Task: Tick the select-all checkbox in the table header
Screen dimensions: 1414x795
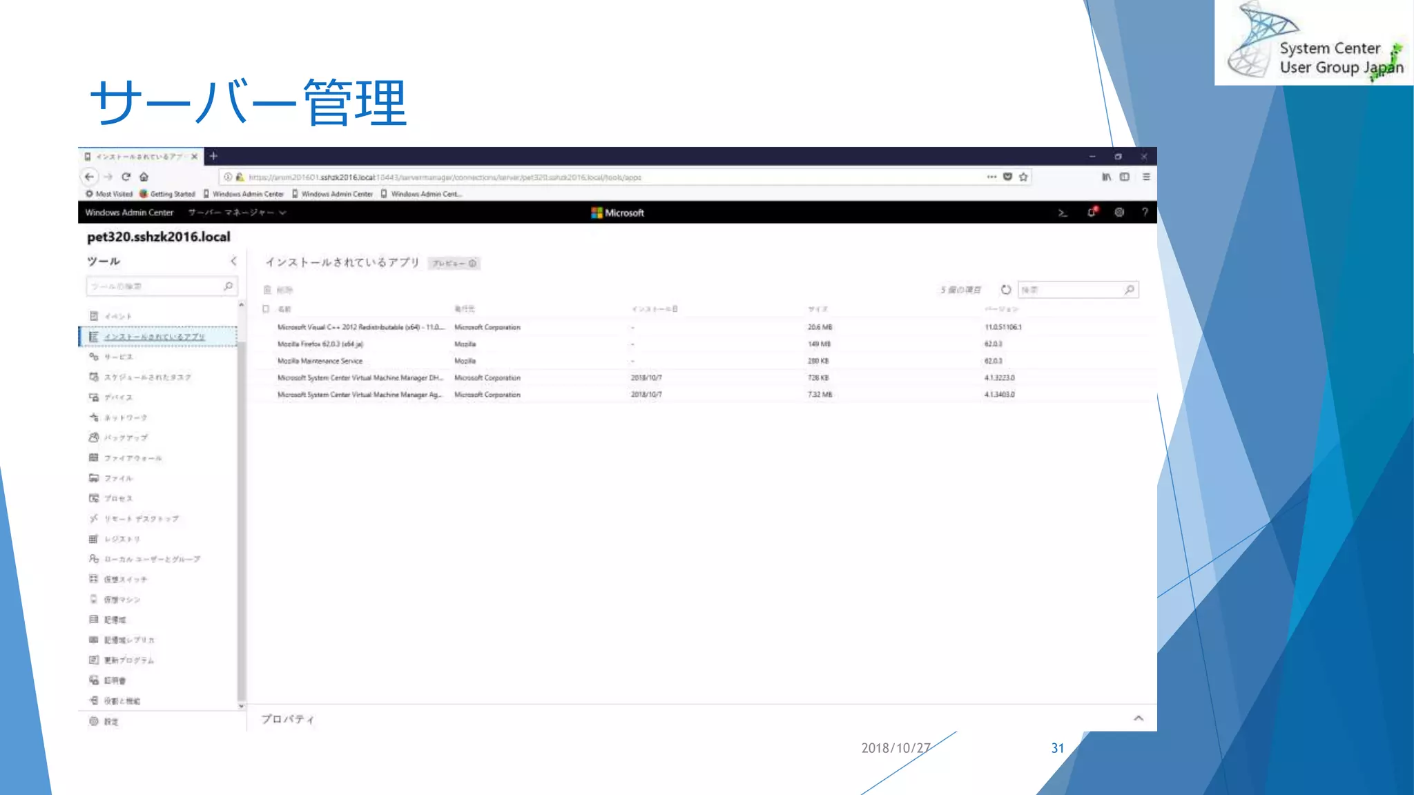Action: [266, 308]
